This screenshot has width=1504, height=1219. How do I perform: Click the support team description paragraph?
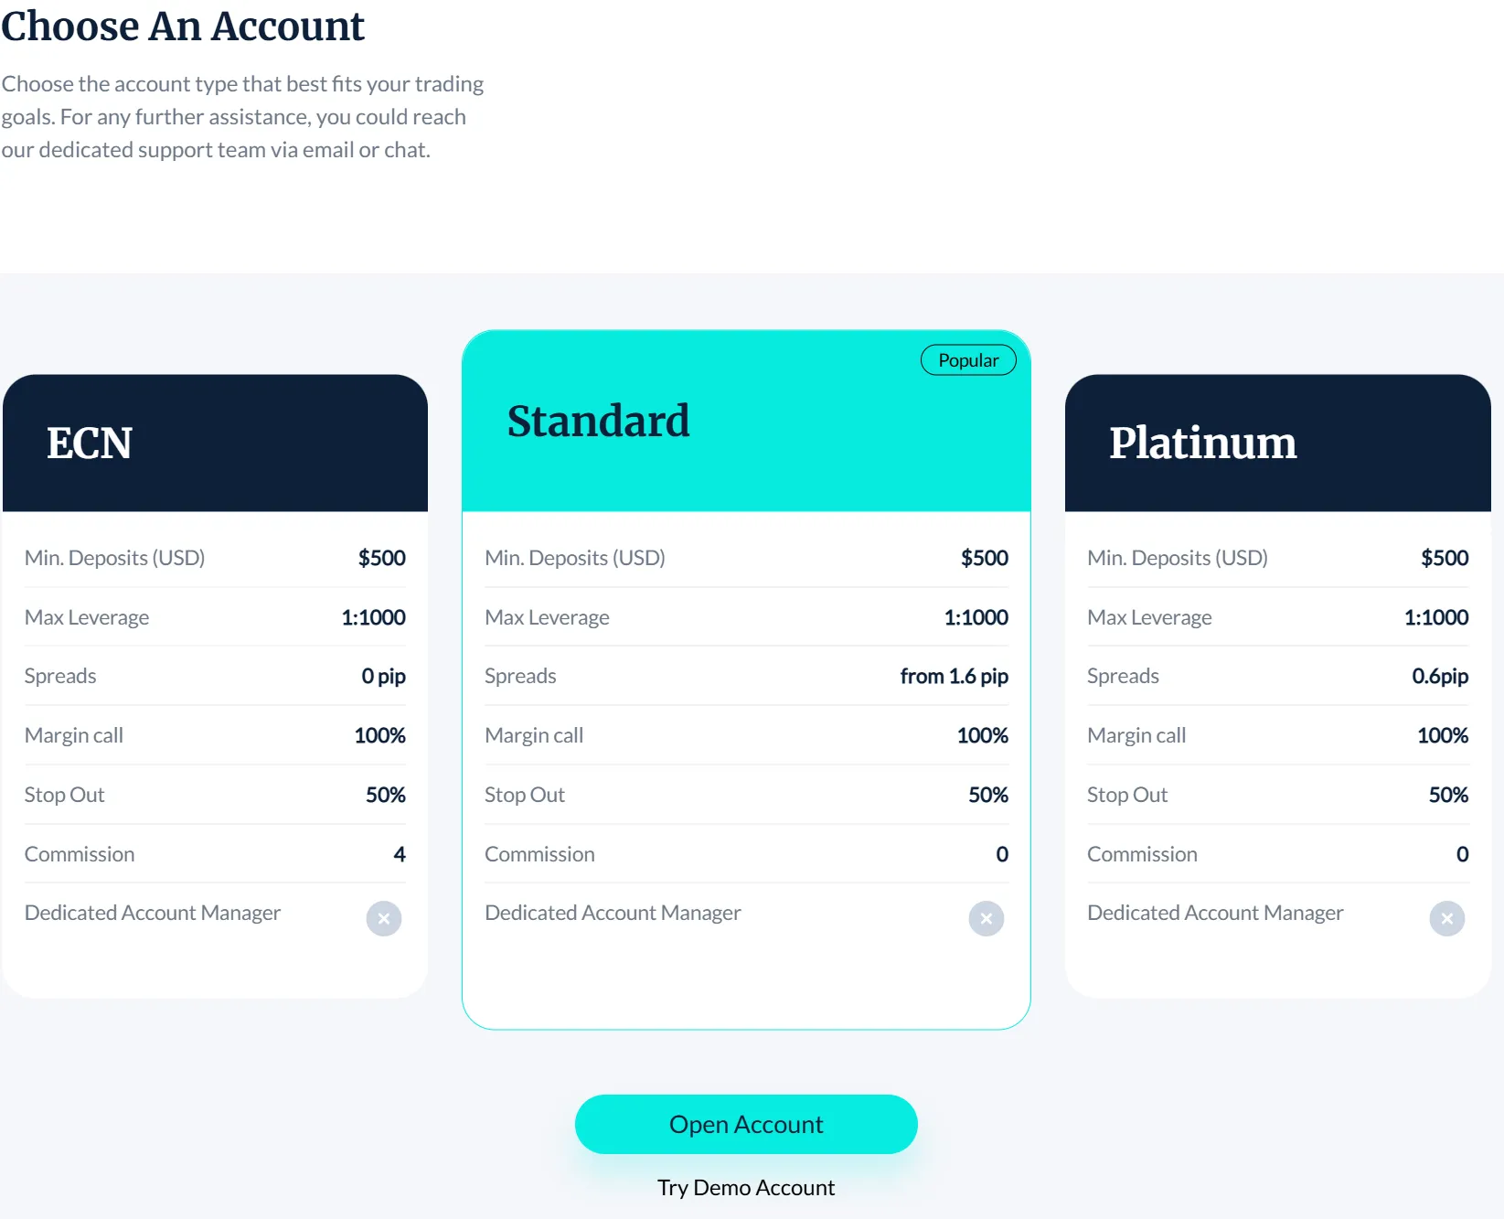coord(242,117)
